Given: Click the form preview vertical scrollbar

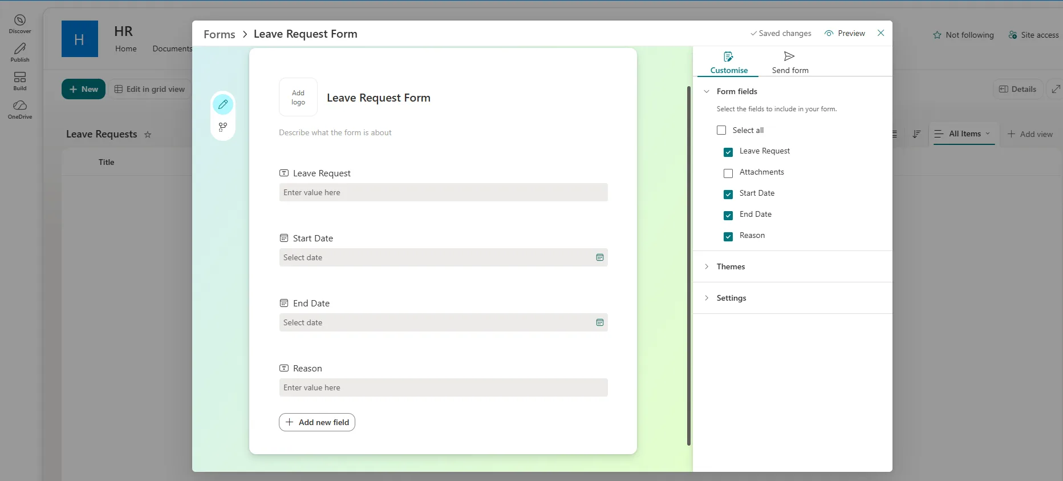Looking at the screenshot, I should tap(689, 265).
